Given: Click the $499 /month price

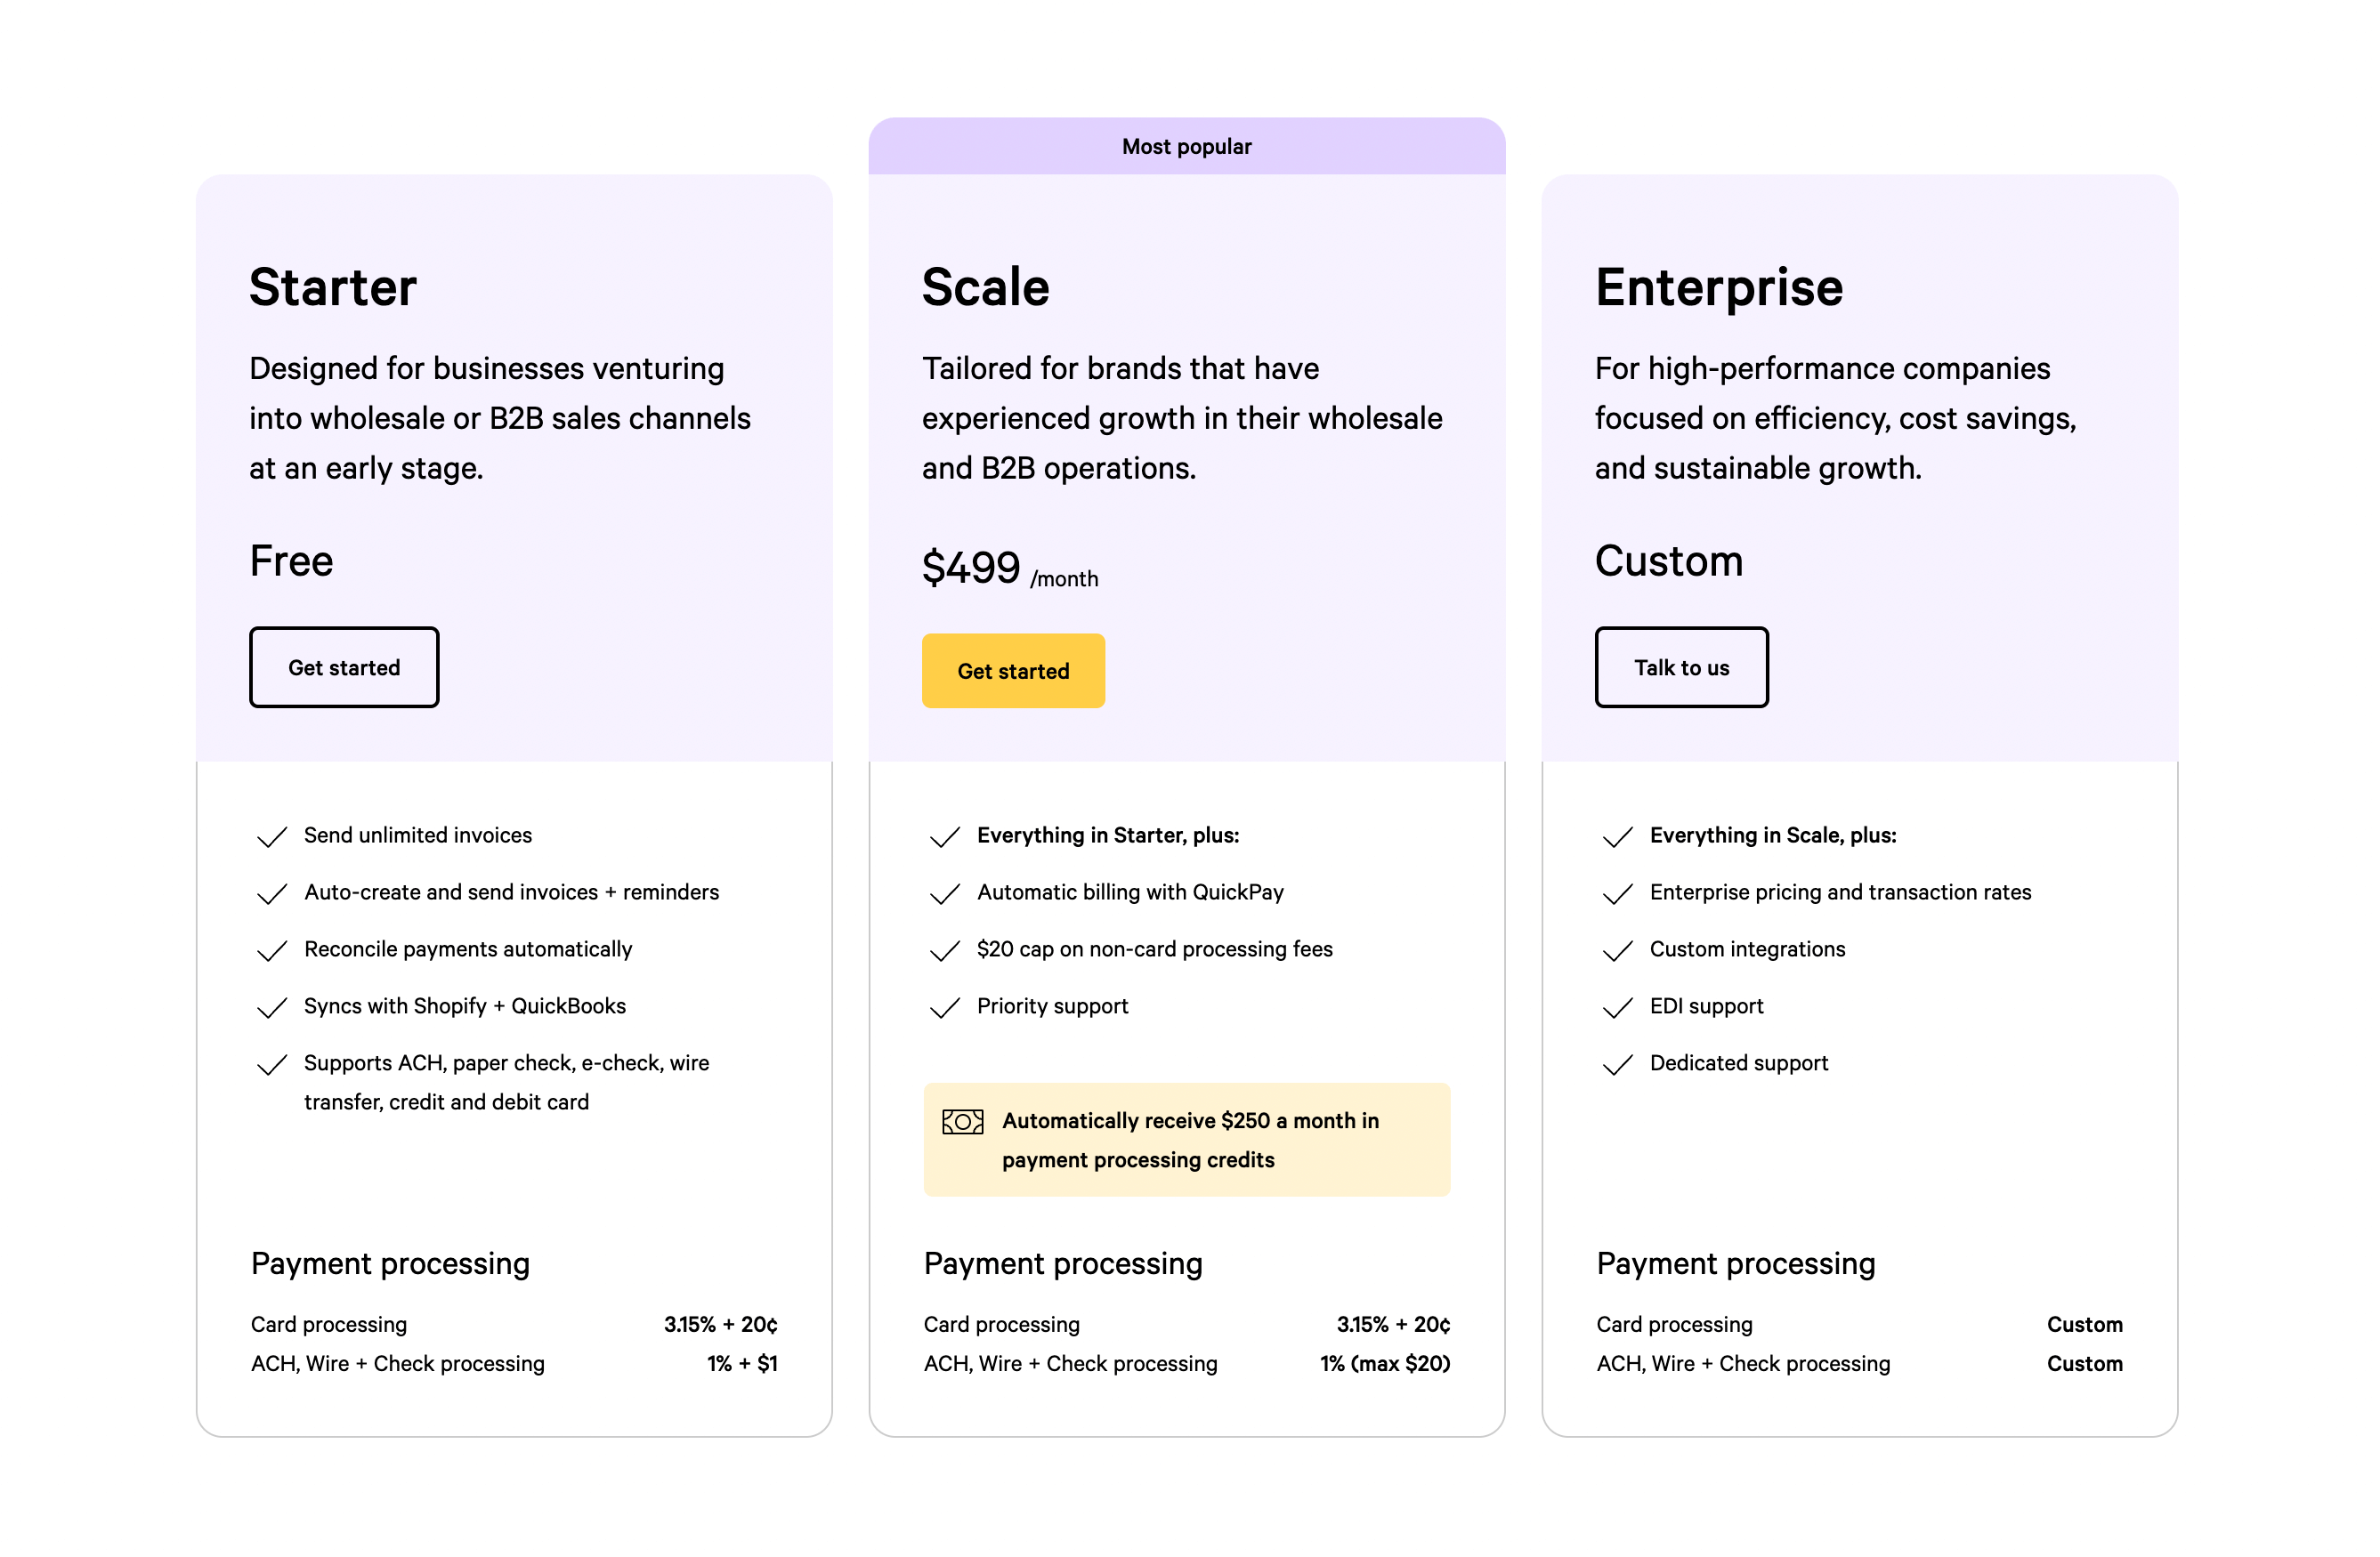Looking at the screenshot, I should pyautogui.click(x=1008, y=569).
